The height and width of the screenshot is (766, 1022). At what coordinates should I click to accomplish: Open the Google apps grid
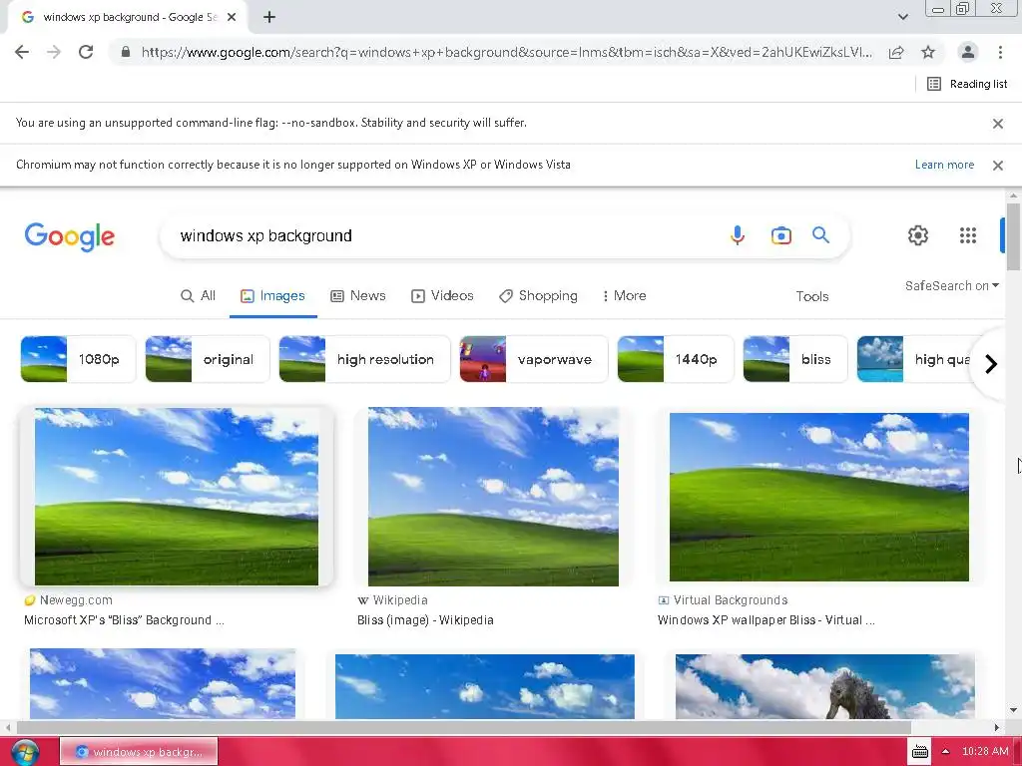(x=968, y=235)
